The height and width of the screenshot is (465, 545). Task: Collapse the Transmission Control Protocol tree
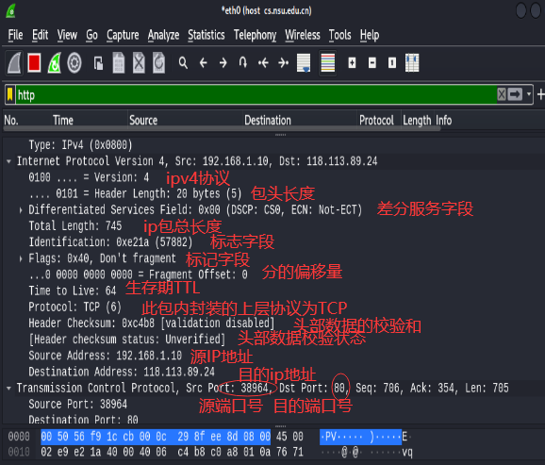[x=8, y=389]
